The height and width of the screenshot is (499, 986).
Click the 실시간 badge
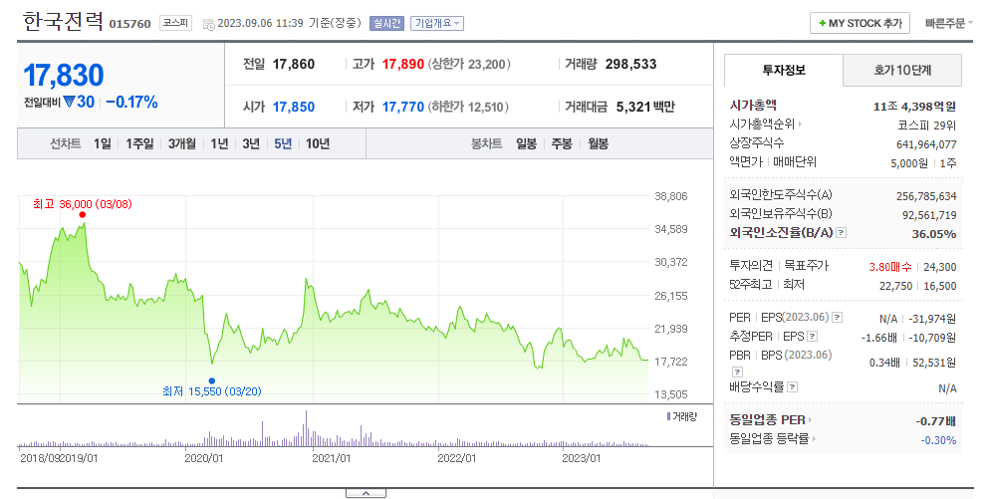[386, 23]
